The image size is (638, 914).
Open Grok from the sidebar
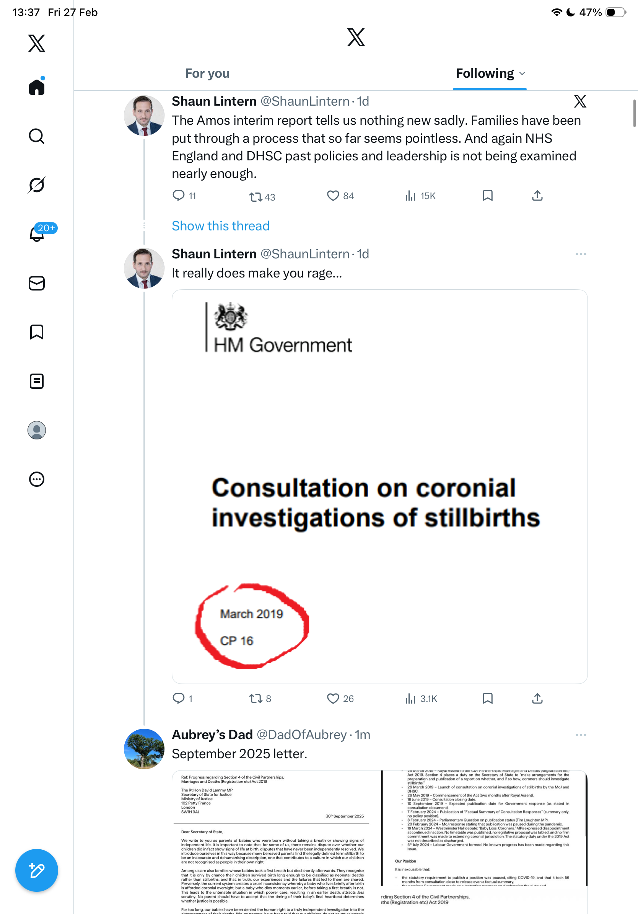[37, 185]
